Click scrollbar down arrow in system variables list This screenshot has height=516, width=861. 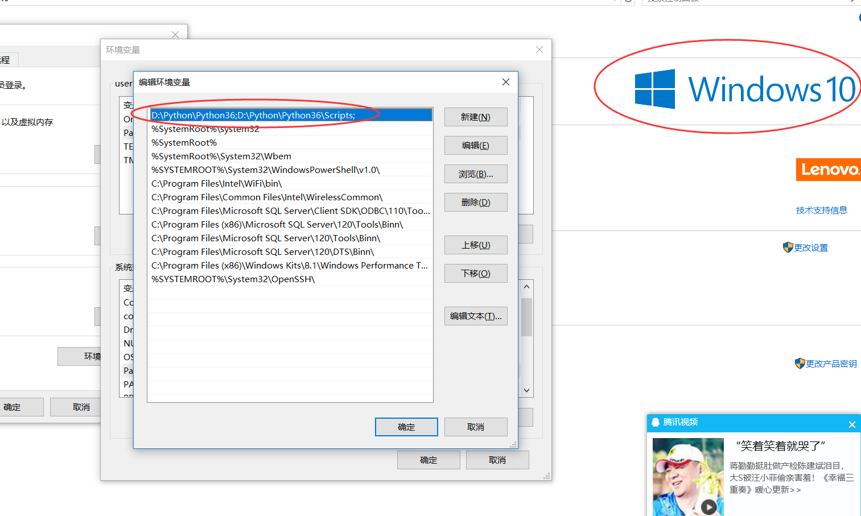point(526,390)
